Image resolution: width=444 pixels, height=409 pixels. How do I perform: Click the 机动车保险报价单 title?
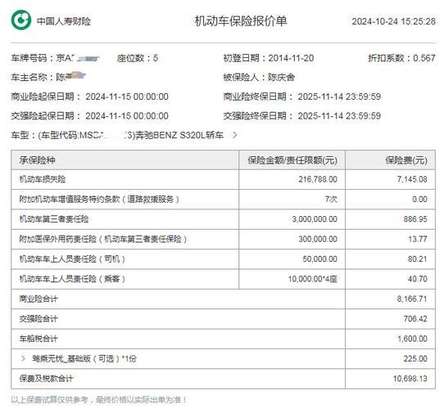click(241, 21)
